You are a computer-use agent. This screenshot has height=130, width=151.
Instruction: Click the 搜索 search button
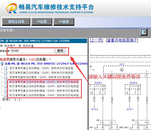pos(60,51)
